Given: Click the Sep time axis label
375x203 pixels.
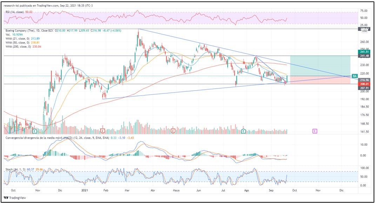Looking at the screenshot, I should [271, 190].
